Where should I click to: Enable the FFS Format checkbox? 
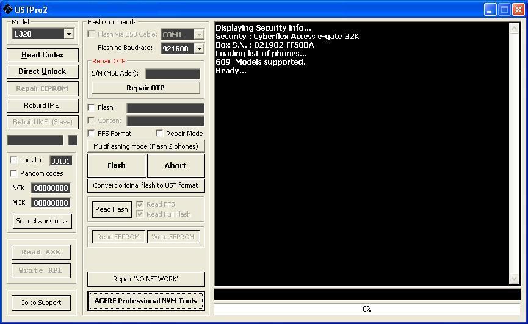coord(91,134)
